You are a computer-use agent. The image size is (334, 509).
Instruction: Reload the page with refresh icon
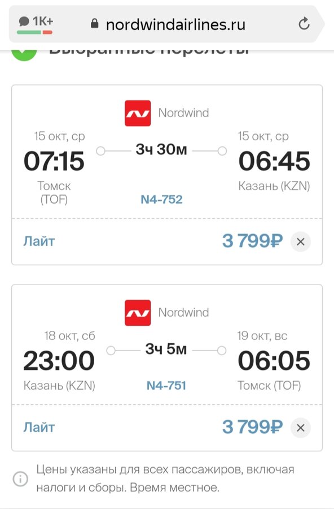304,24
